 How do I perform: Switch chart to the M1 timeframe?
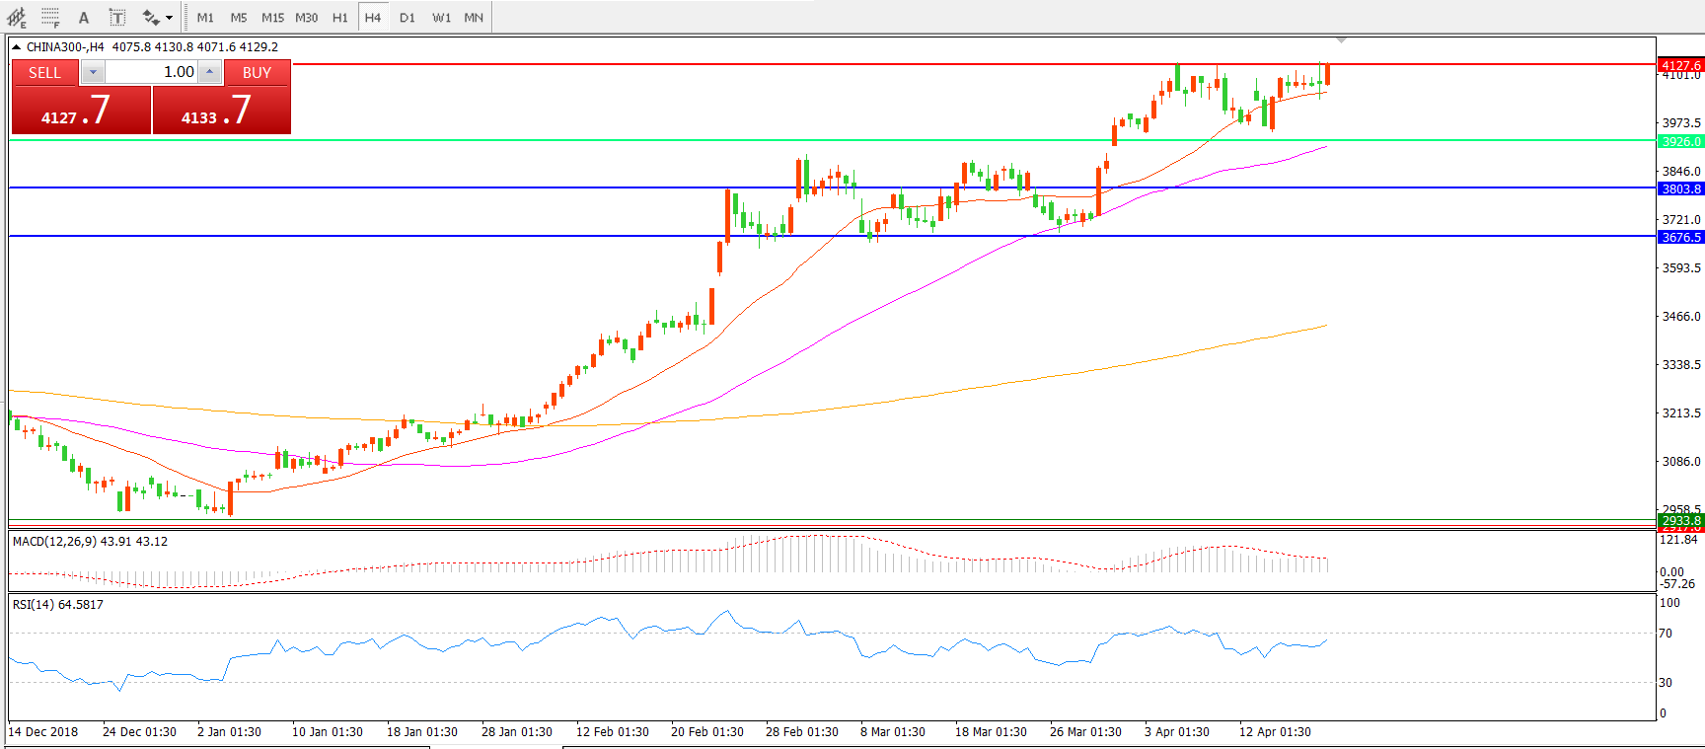pyautogui.click(x=205, y=18)
